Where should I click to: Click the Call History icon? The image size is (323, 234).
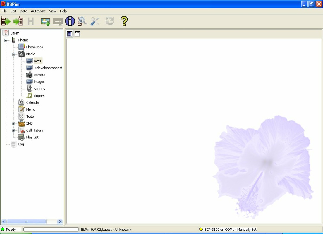(21, 130)
